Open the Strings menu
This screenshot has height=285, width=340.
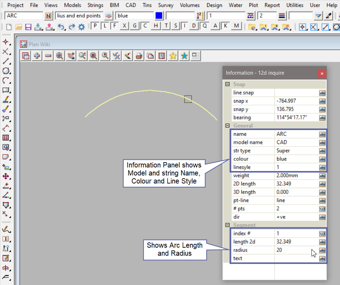pyautogui.click(x=95, y=5)
